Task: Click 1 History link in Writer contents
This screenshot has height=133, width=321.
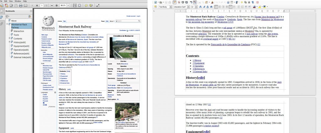Action: click(x=197, y=60)
